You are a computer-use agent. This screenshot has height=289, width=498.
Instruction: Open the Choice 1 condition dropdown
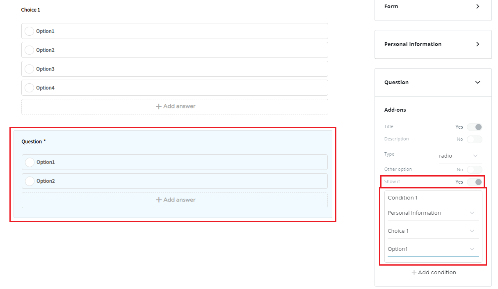point(433,231)
